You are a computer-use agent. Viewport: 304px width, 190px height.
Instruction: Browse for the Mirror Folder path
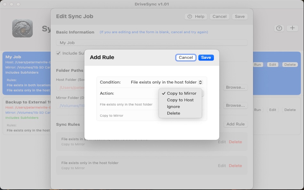click(x=235, y=105)
